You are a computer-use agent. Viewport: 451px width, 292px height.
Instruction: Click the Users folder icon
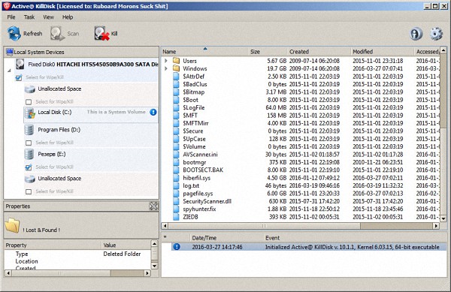tap(176, 61)
